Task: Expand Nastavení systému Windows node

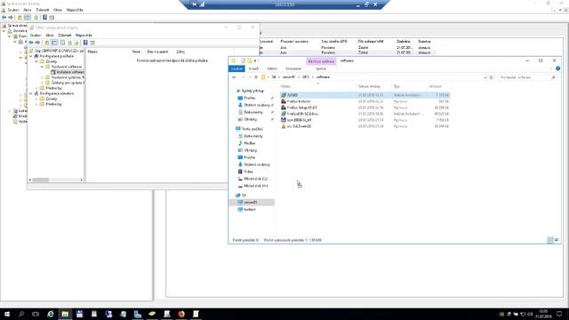Action: click(42, 77)
